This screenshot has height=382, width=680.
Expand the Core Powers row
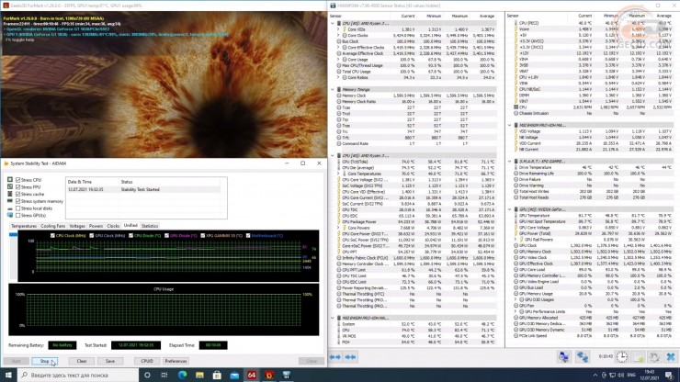(x=338, y=228)
